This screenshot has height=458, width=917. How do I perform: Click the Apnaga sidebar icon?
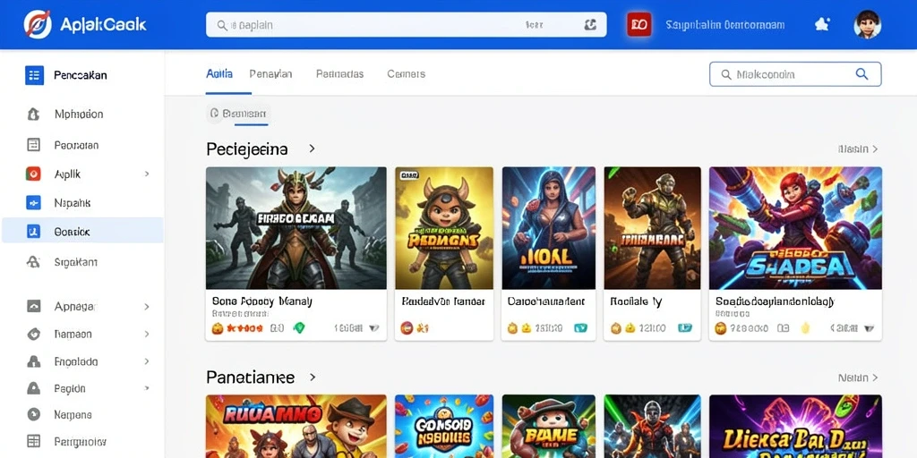click(34, 306)
